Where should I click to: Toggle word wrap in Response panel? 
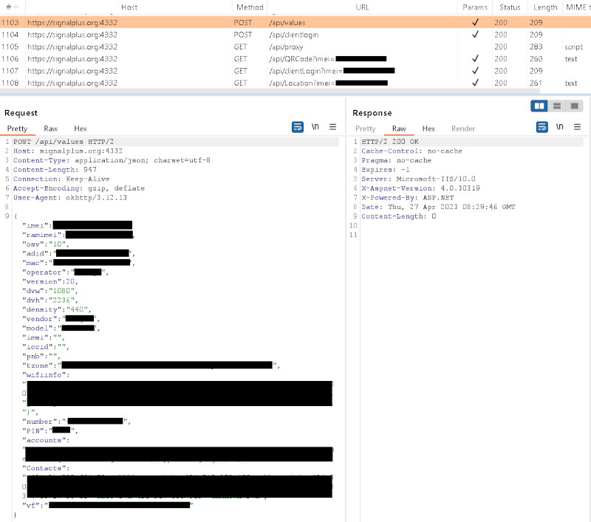click(542, 127)
